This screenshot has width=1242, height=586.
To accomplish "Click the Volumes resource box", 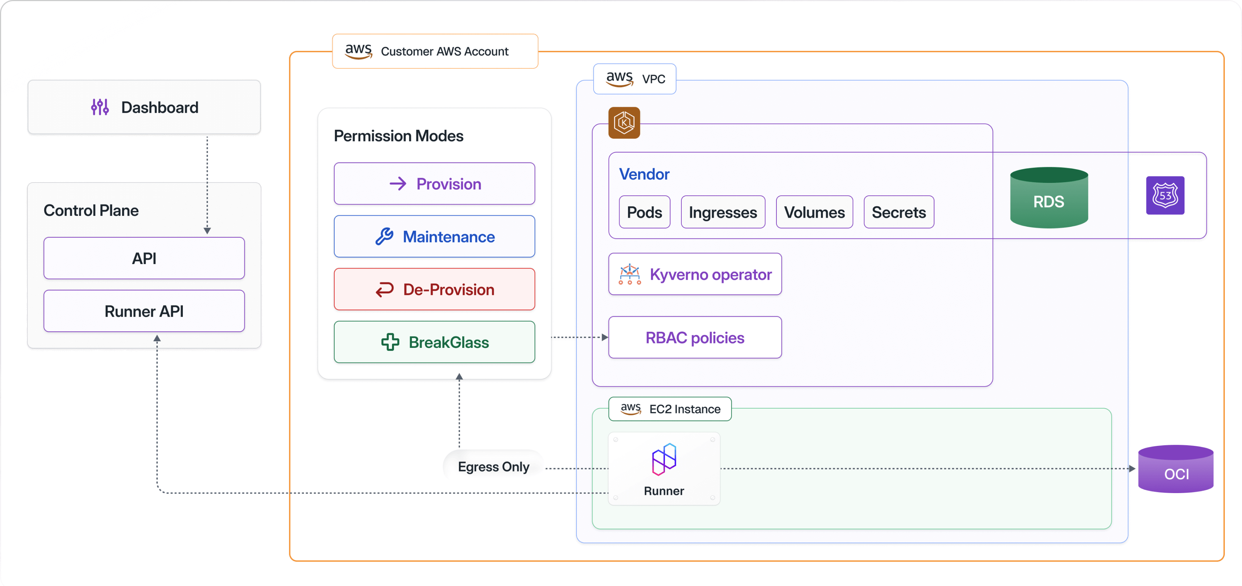I will [814, 212].
